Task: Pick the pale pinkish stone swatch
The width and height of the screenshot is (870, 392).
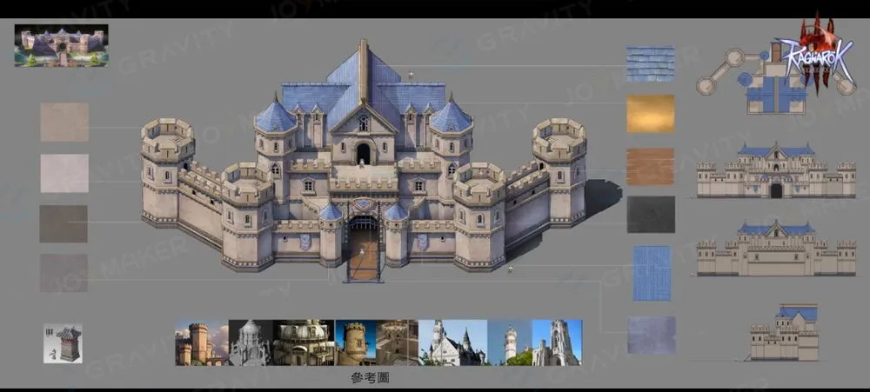Action: [x=64, y=173]
